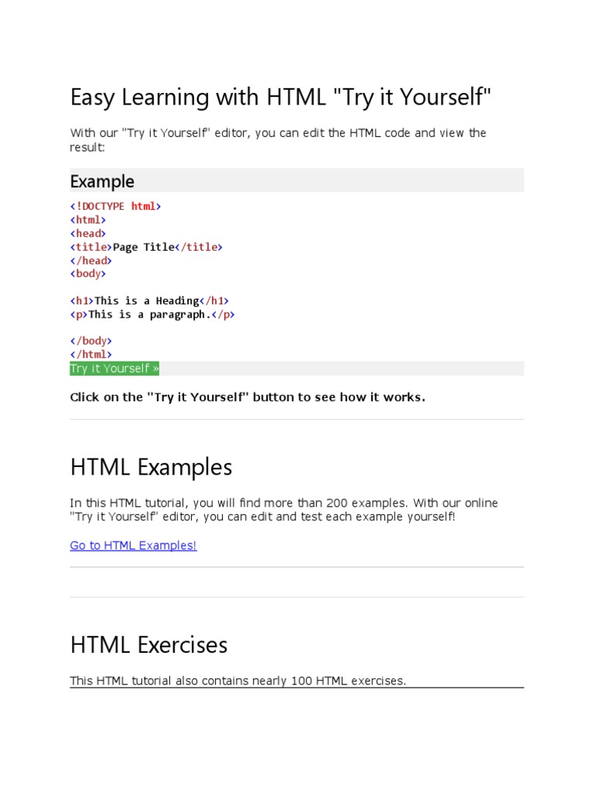The height and width of the screenshot is (793, 594).
Task: Click the paragraph mentioning more than 200 examples
Action: point(284,510)
